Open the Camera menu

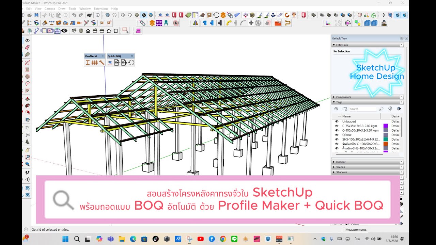(x=50, y=9)
